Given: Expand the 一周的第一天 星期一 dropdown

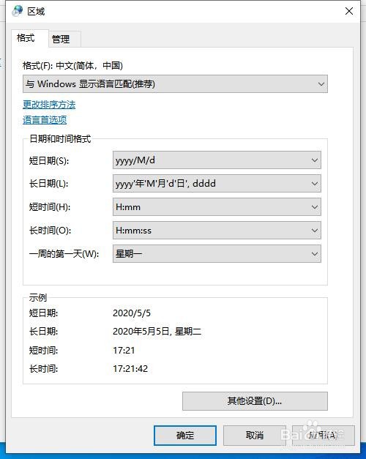Looking at the screenshot, I should [217, 254].
